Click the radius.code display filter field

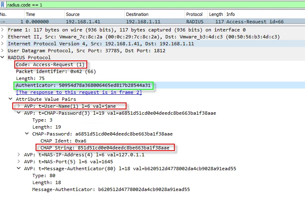pos(123,4)
